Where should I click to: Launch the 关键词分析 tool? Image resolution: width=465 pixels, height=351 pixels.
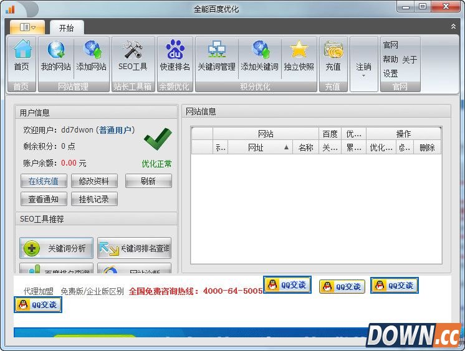[x=56, y=248]
